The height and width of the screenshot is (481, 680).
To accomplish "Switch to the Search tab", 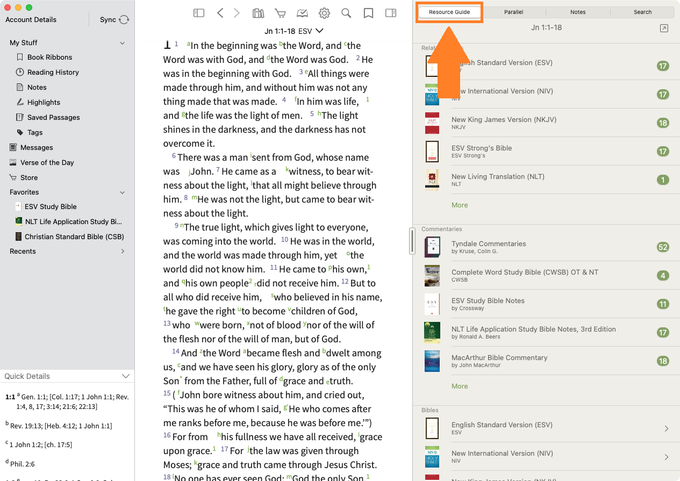I will point(642,12).
